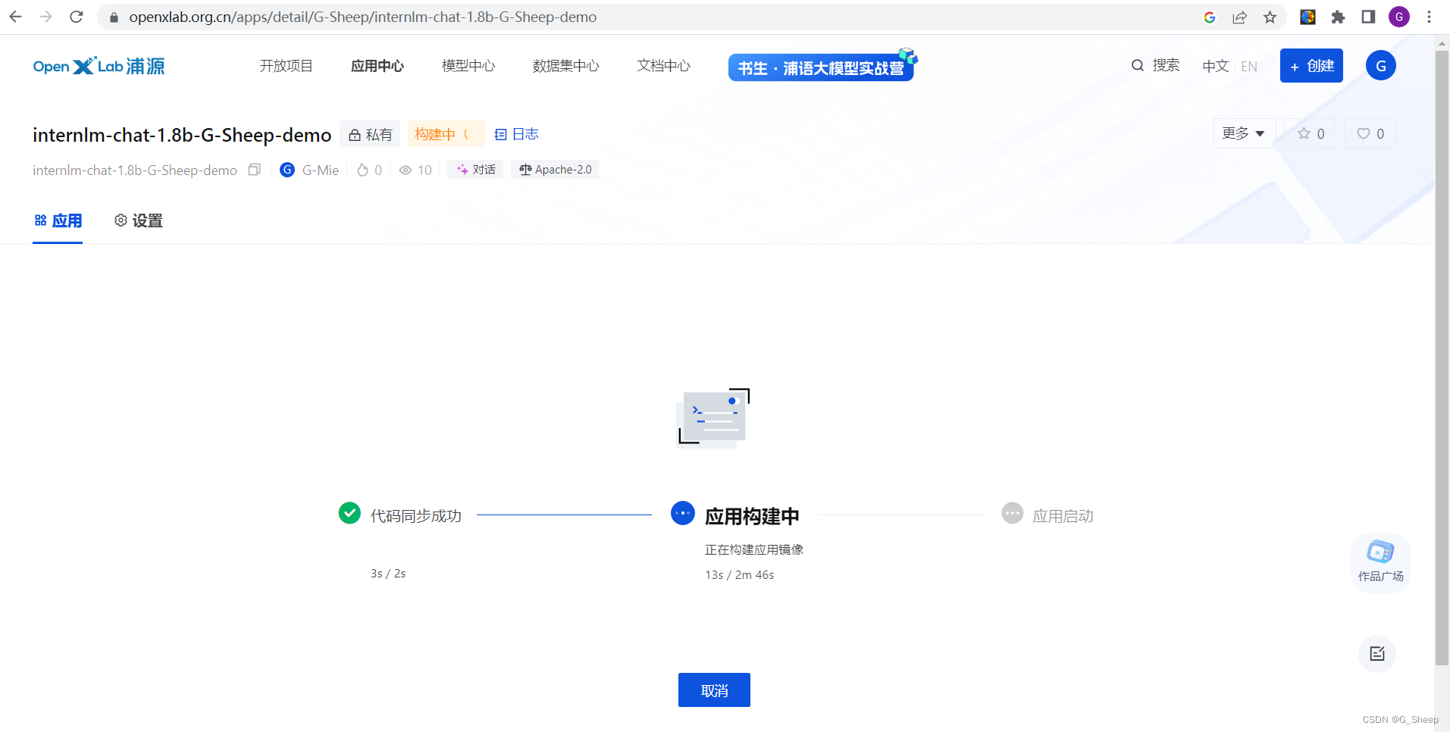Viewport: 1450px width, 732px height.
Task: Star this app
Action: [1310, 133]
